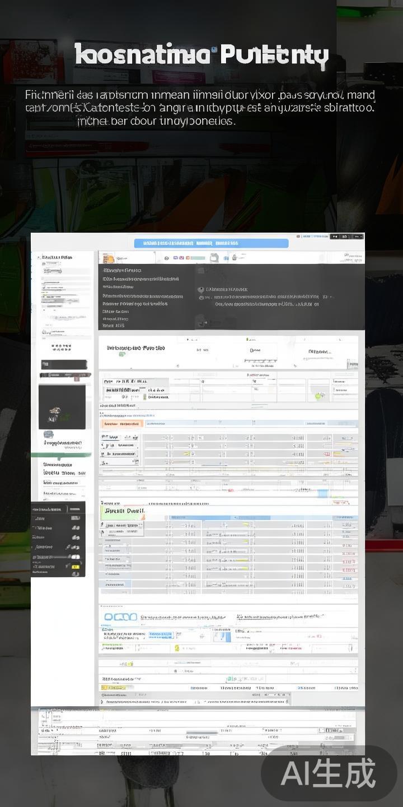403x807 pixels.
Task: Click the purple icon in the top toolbar
Action: coord(175,258)
